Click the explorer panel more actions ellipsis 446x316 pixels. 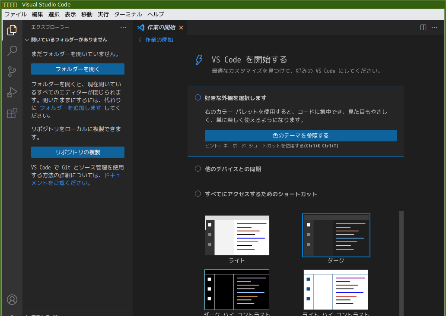(x=123, y=28)
